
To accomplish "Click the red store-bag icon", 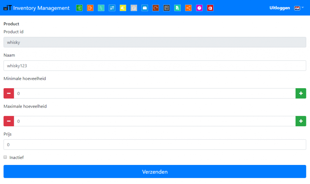I will (210, 8).
